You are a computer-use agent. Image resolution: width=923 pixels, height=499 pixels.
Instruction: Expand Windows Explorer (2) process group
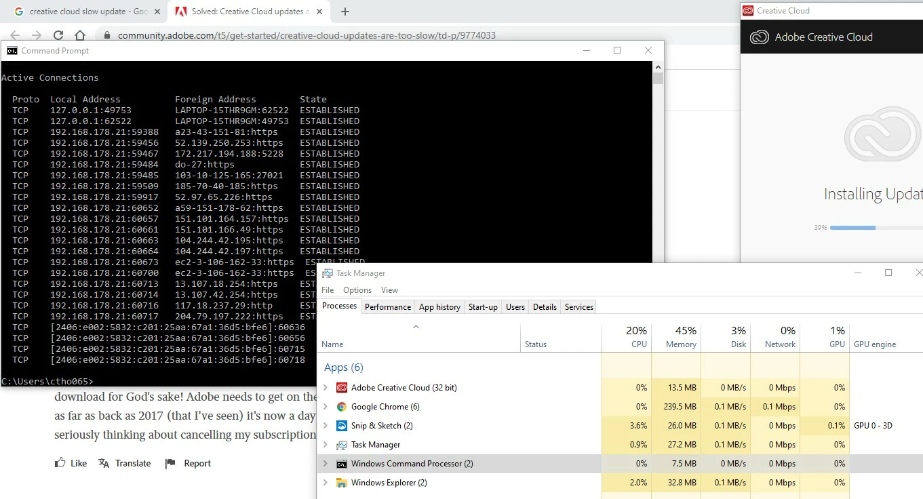click(x=326, y=483)
